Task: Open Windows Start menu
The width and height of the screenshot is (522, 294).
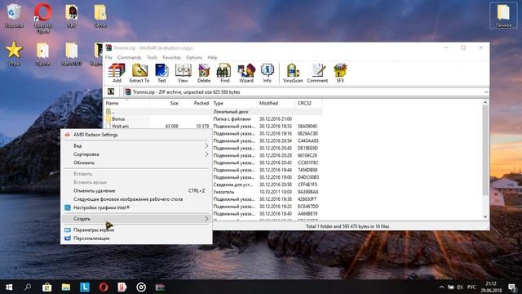Action: [9, 287]
